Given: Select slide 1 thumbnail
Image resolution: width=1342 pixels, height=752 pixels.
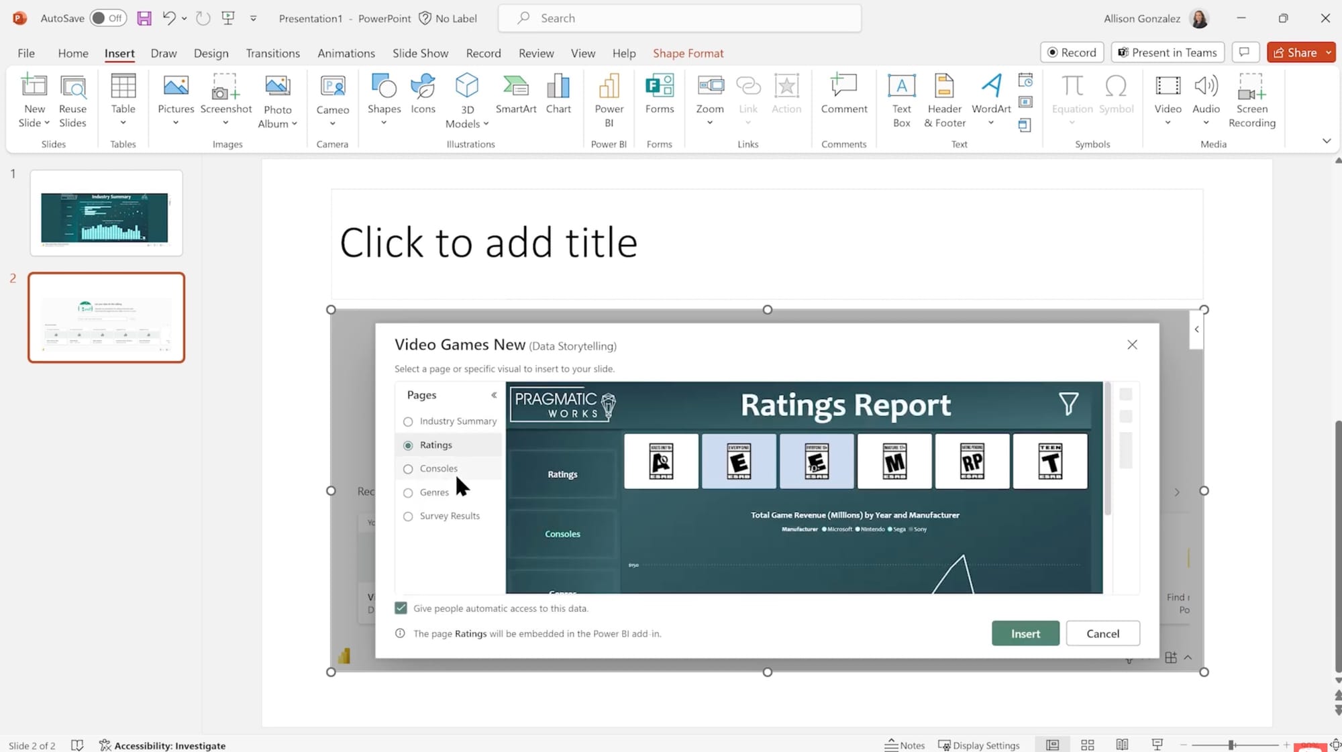Looking at the screenshot, I should [x=106, y=213].
